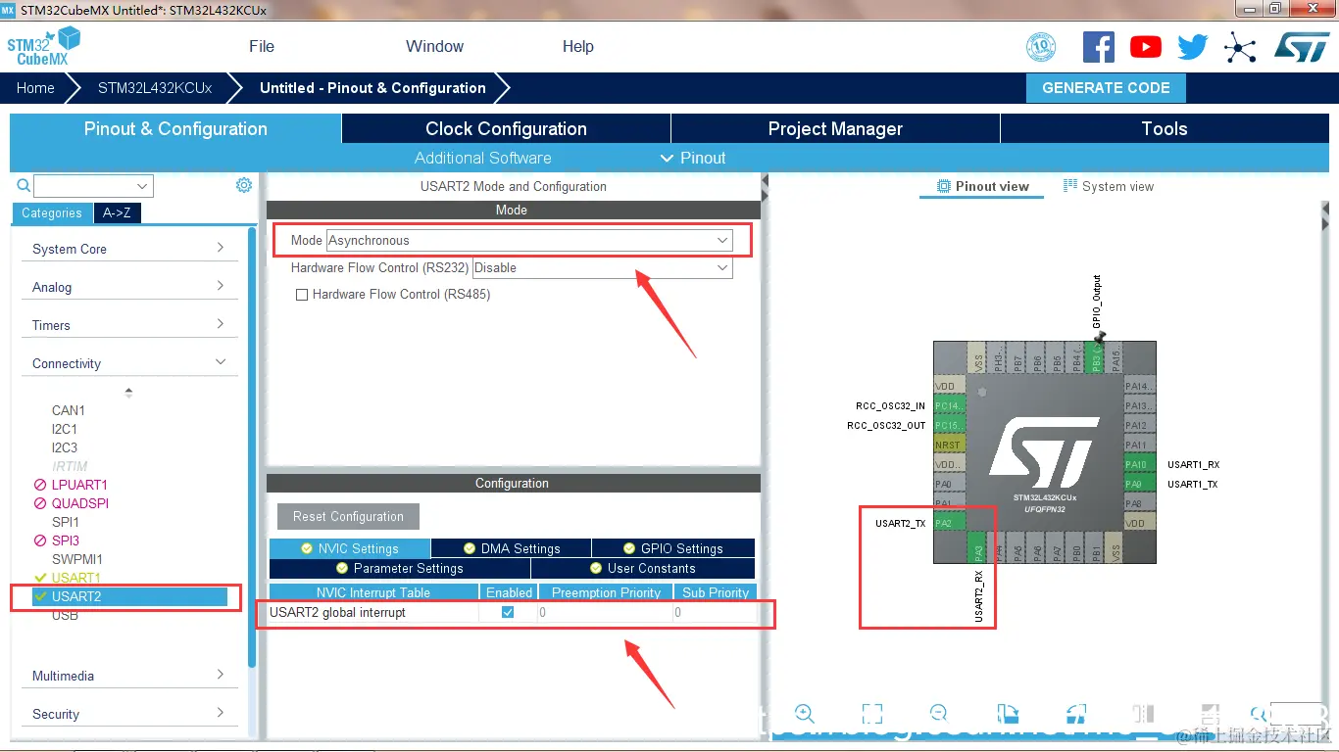Open the Mode Asynchronous dropdown
This screenshot has height=752, width=1339.
pos(529,240)
